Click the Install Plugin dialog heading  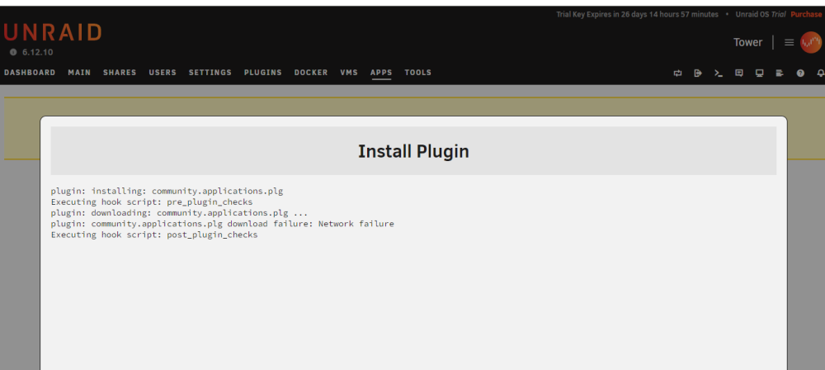(413, 151)
